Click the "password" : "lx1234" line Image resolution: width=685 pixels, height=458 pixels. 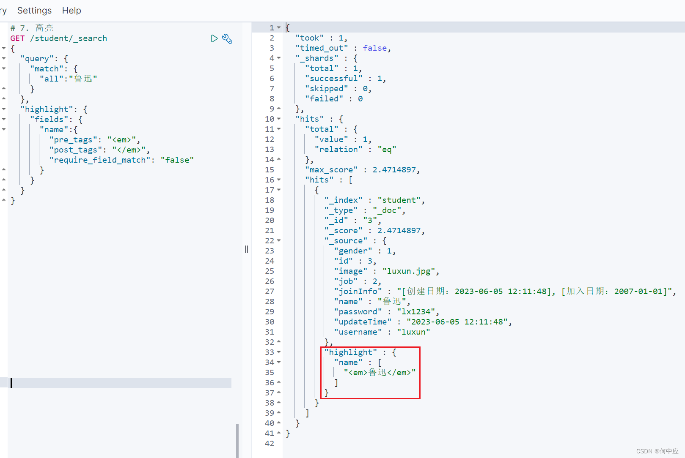point(387,312)
